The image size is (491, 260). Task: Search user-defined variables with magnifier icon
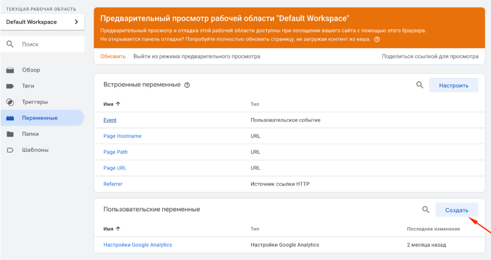point(426,210)
